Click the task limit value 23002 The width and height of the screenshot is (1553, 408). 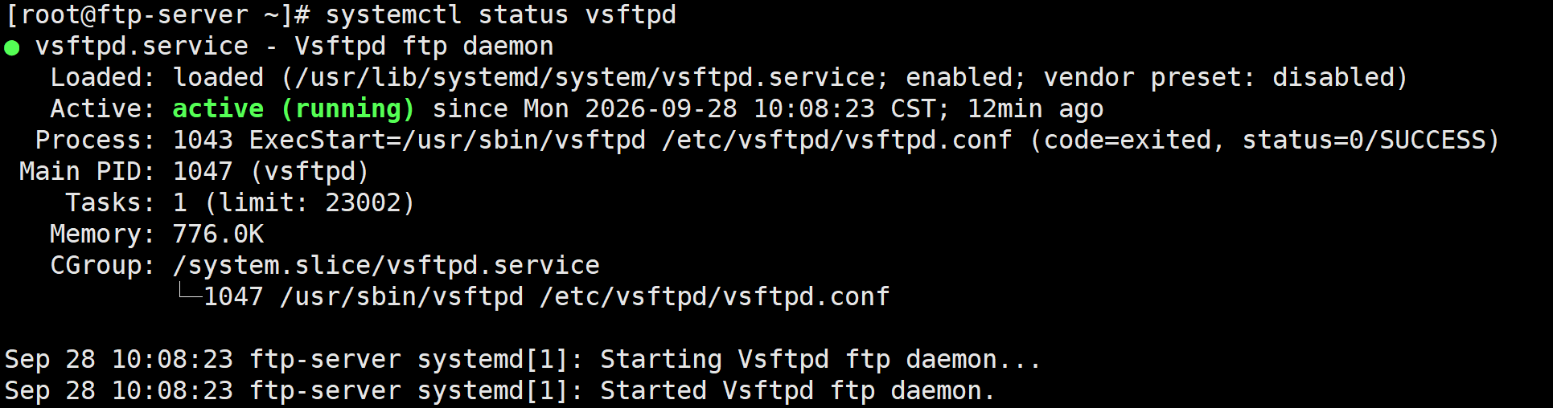[363, 203]
